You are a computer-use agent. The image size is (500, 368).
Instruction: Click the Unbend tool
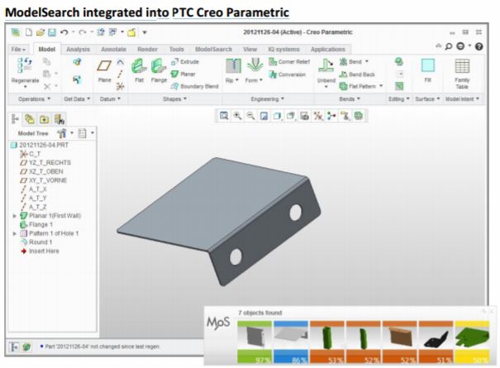point(326,66)
